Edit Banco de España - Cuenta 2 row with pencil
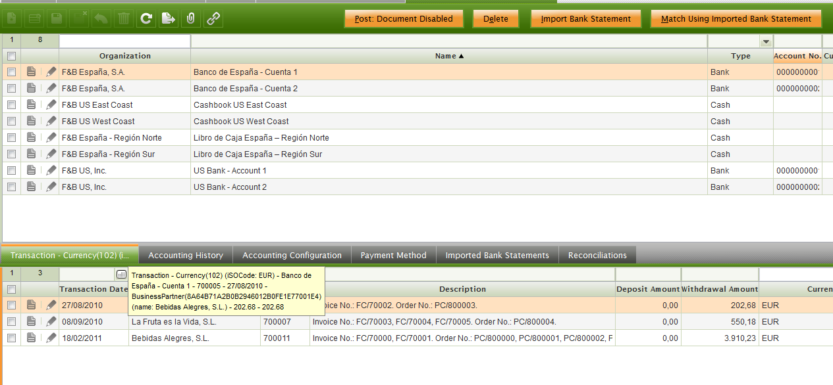833x385 pixels. (51, 88)
